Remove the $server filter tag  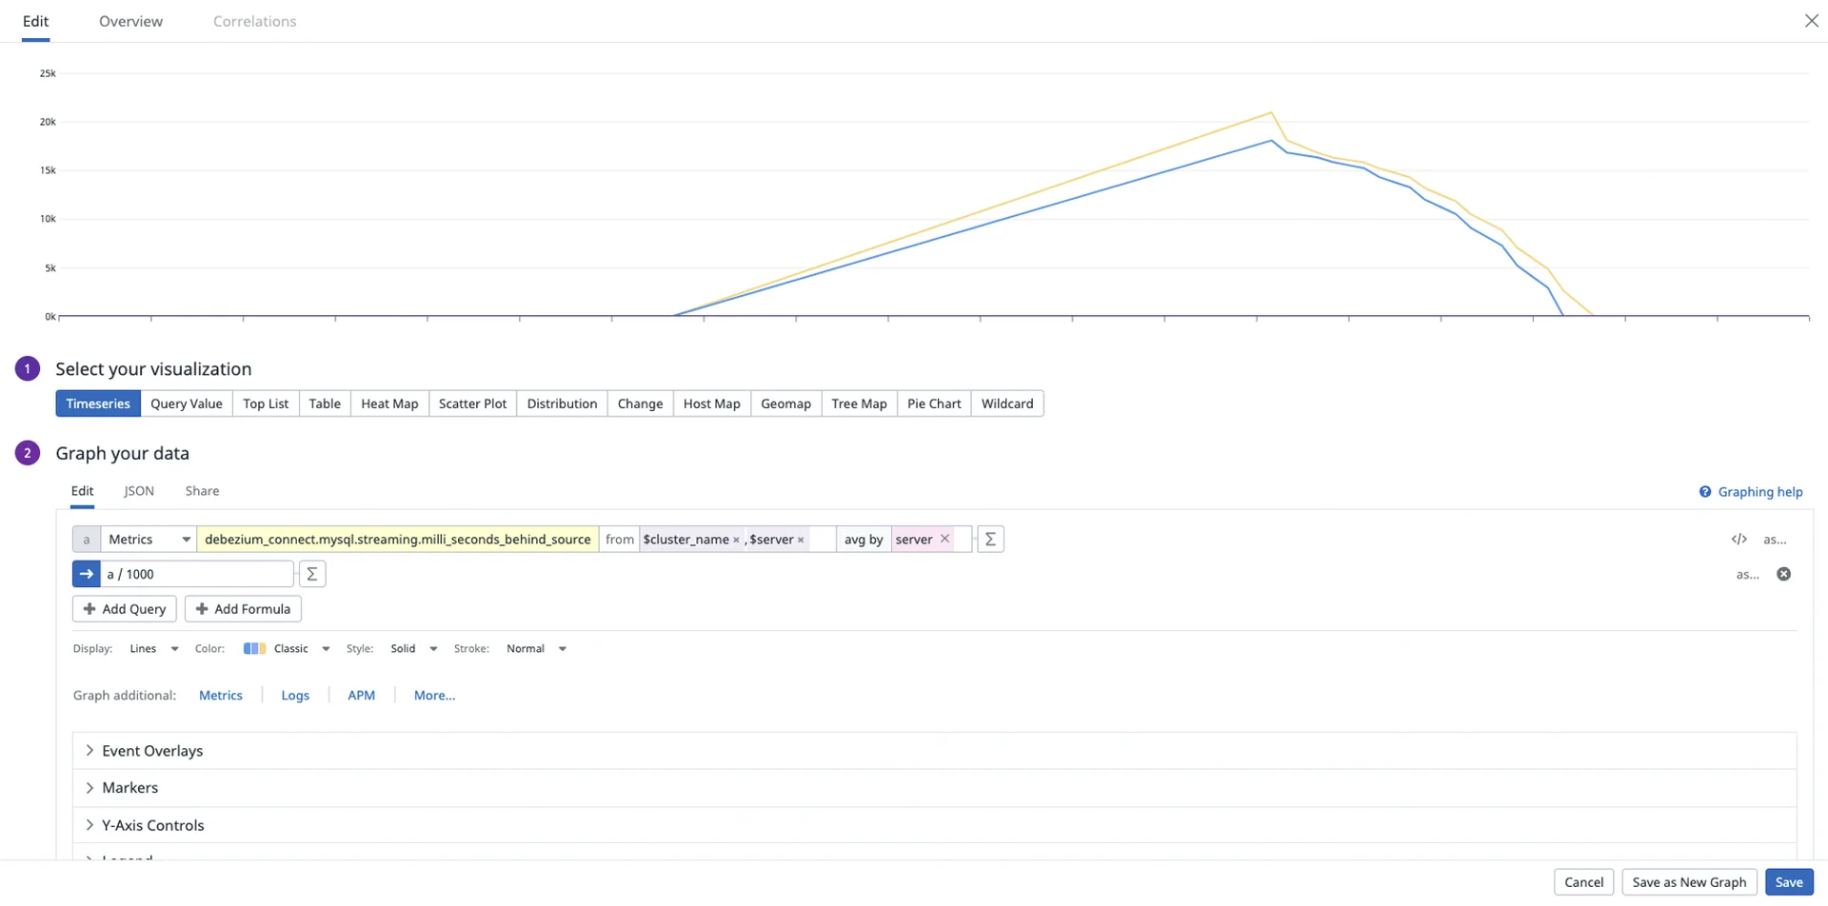(x=801, y=540)
